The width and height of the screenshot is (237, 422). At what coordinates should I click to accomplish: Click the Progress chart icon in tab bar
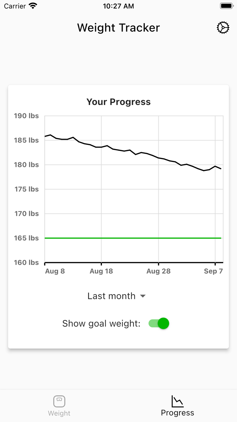tap(177, 401)
